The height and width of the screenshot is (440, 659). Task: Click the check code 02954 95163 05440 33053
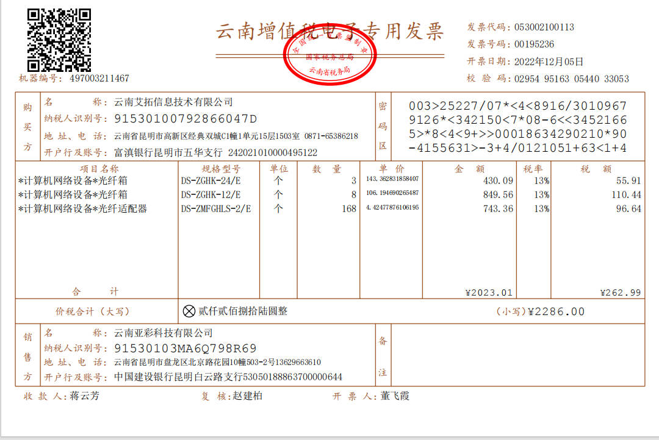572,79
